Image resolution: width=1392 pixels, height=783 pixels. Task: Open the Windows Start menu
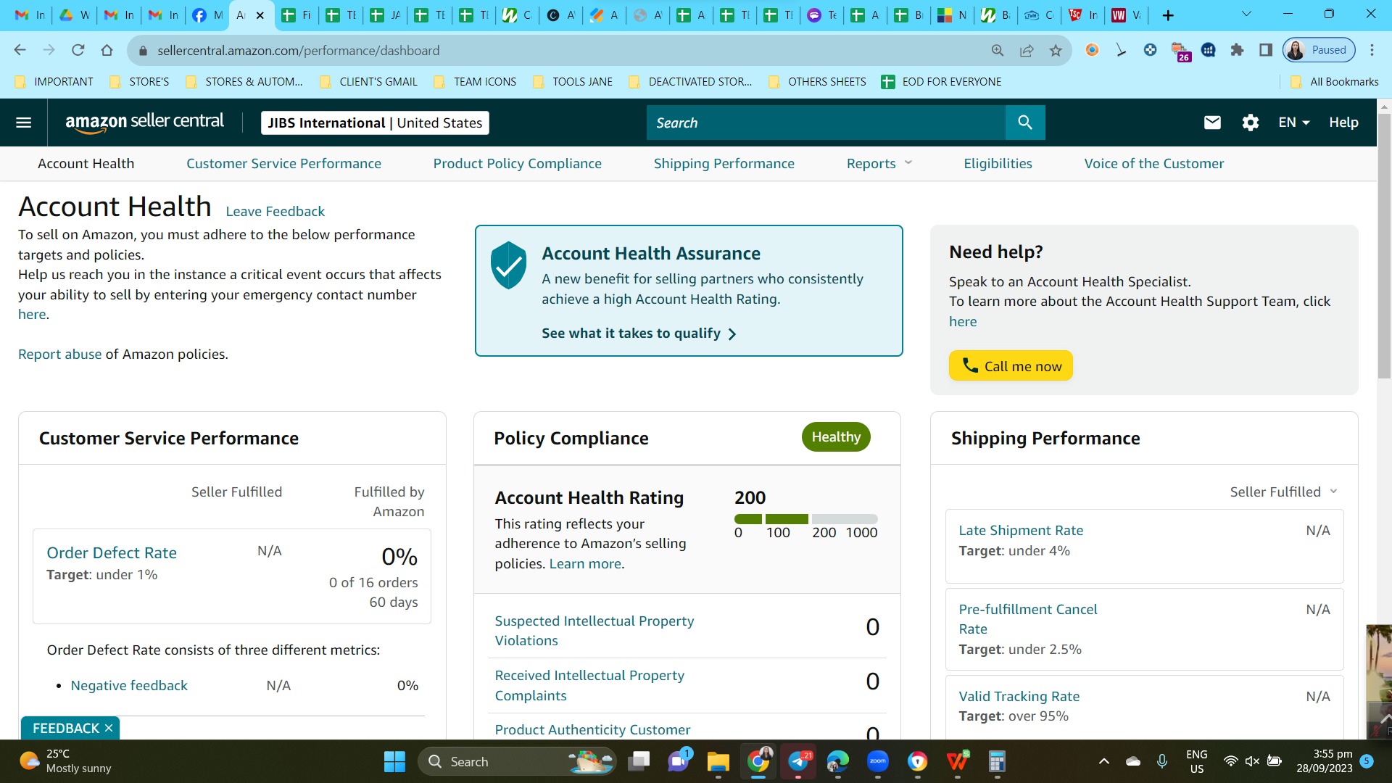pos(394,761)
